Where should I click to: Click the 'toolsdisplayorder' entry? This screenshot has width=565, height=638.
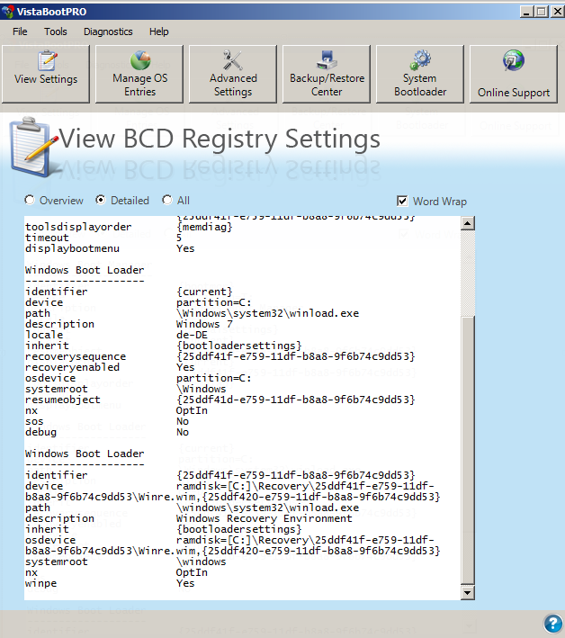78,227
